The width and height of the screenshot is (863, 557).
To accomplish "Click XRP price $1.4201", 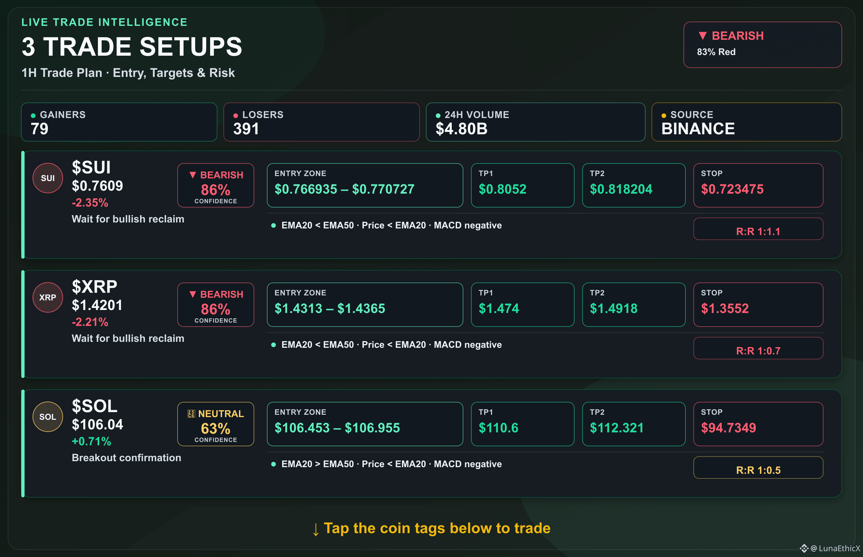I will click(97, 305).
